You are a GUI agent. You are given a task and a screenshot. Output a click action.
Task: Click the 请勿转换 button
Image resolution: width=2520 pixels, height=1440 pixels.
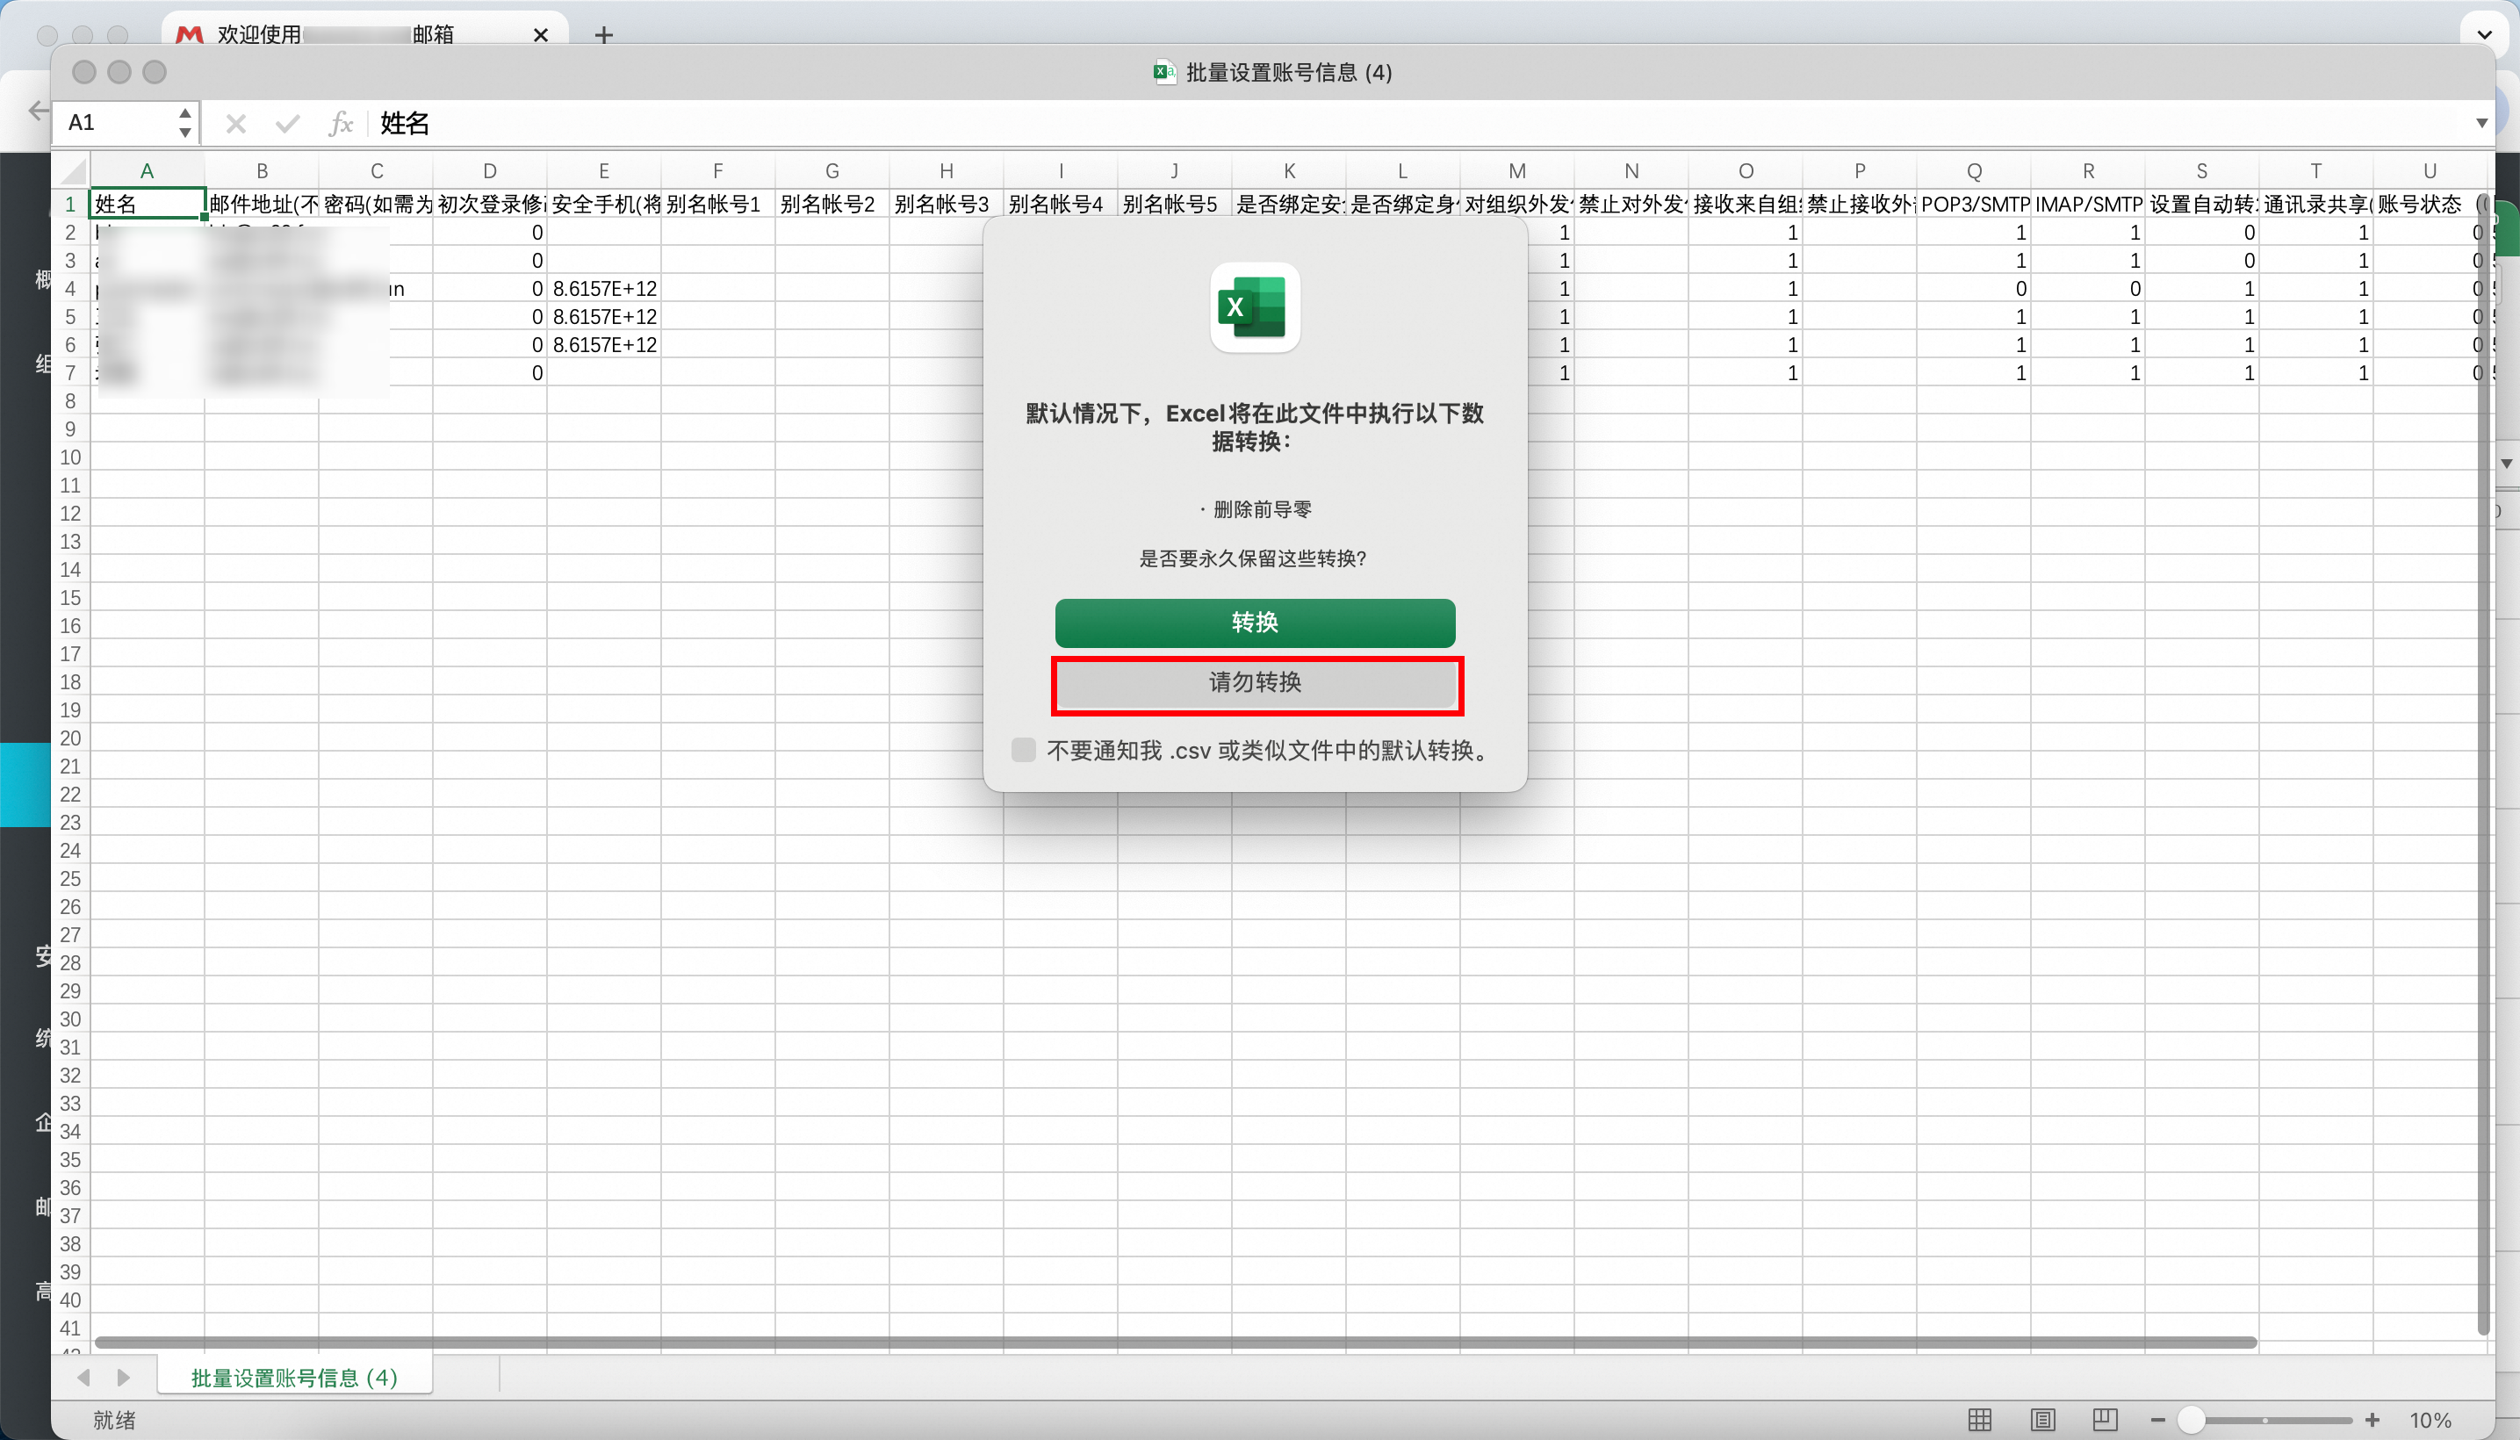coord(1254,682)
